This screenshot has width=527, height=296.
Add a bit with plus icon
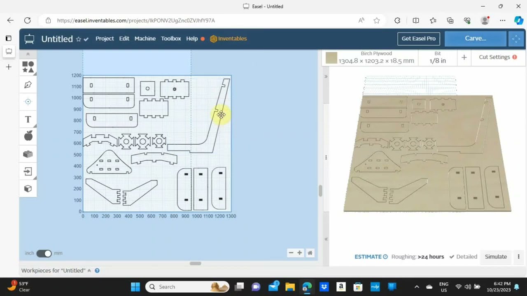pyautogui.click(x=464, y=57)
